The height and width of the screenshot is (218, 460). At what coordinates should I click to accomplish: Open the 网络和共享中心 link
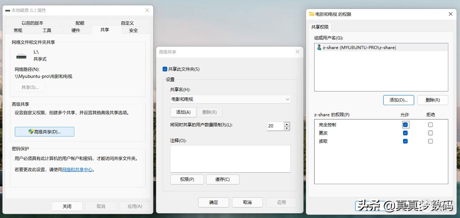[x=77, y=170]
